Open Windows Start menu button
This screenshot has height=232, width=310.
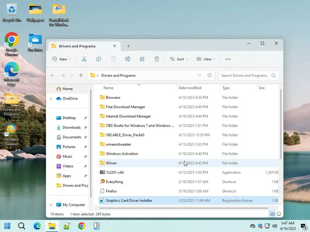click(7, 226)
